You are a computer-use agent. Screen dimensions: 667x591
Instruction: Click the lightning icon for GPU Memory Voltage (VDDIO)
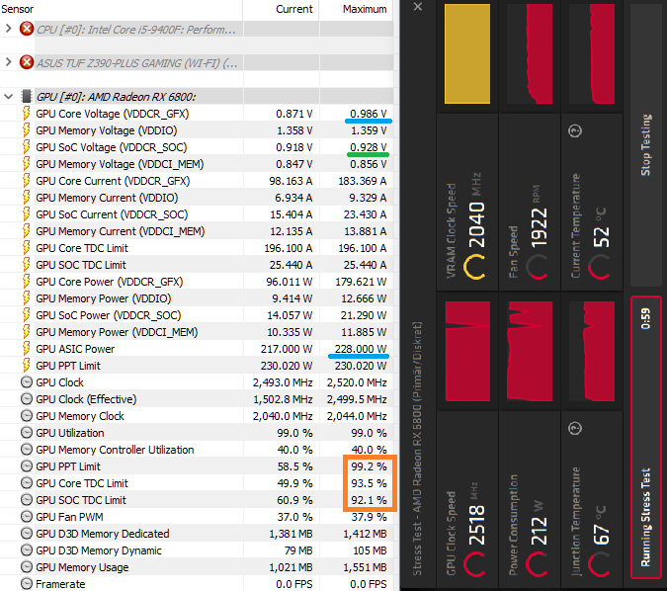click(27, 130)
